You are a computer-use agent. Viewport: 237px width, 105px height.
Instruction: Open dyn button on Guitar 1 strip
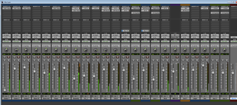pos(6,96)
